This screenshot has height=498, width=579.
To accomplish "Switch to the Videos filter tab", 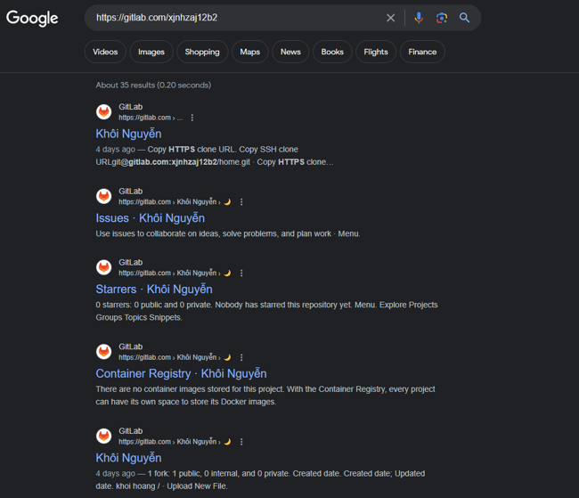I will [105, 52].
